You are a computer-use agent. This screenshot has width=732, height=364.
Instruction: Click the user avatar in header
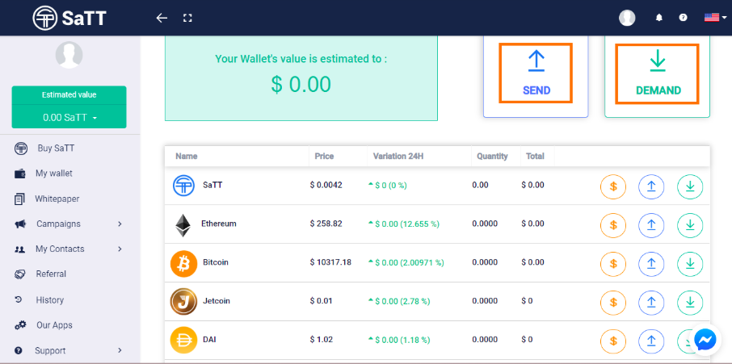click(627, 18)
